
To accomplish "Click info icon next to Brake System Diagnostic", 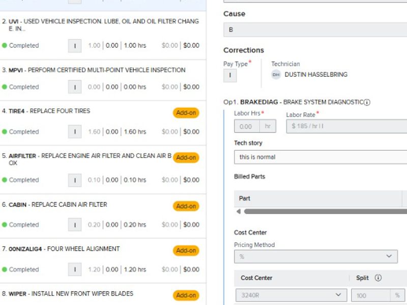I will (x=367, y=102).
